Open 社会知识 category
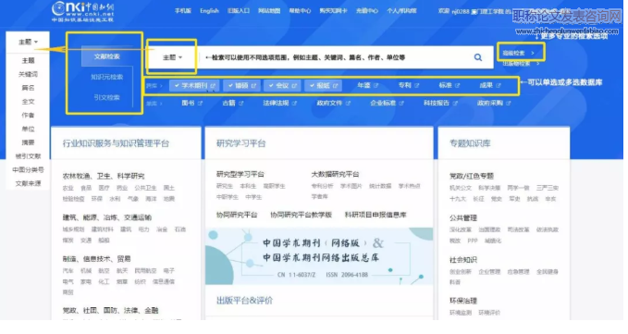The height and width of the screenshot is (334, 628). coord(463,260)
